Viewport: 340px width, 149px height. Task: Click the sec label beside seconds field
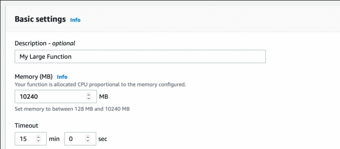click(103, 139)
